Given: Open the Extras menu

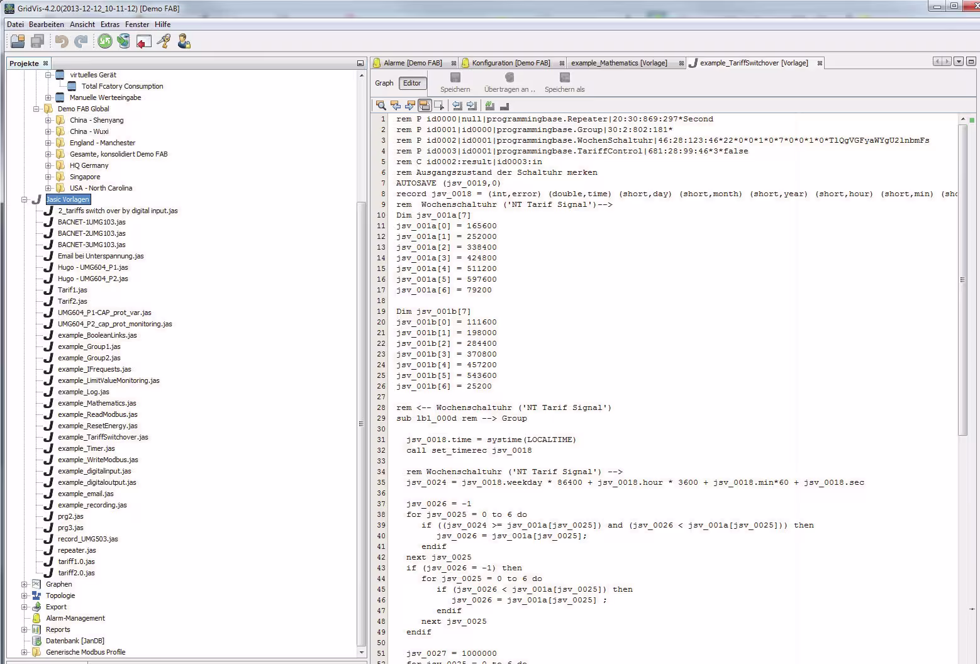Looking at the screenshot, I should (109, 25).
